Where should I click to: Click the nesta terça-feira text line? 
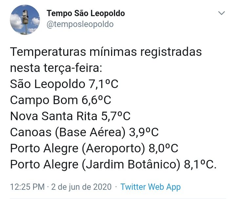click(x=56, y=68)
